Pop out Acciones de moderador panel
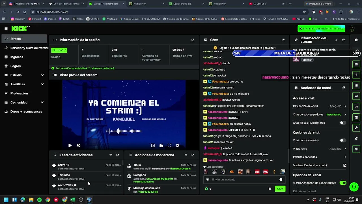 click(193, 155)
